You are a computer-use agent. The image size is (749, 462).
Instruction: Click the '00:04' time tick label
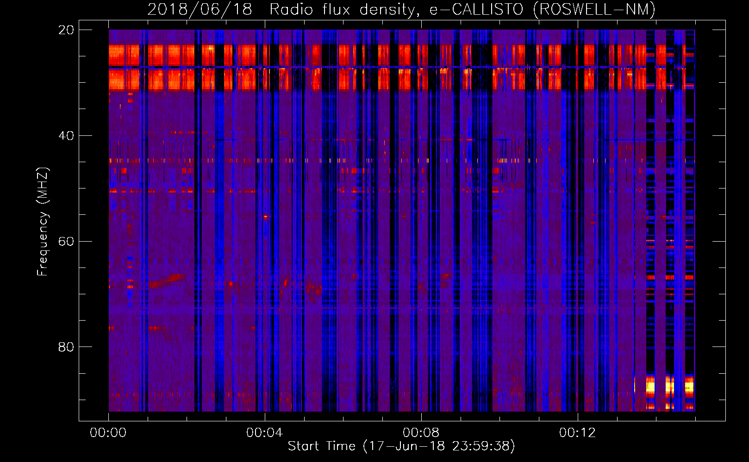(x=264, y=432)
